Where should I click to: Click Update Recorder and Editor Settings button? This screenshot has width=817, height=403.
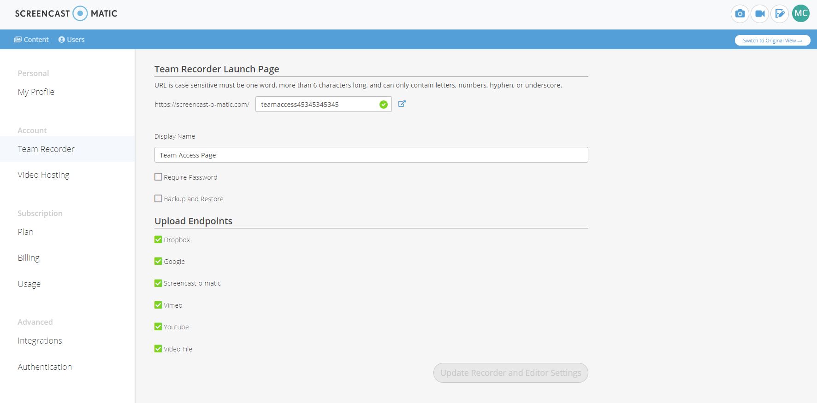(510, 373)
